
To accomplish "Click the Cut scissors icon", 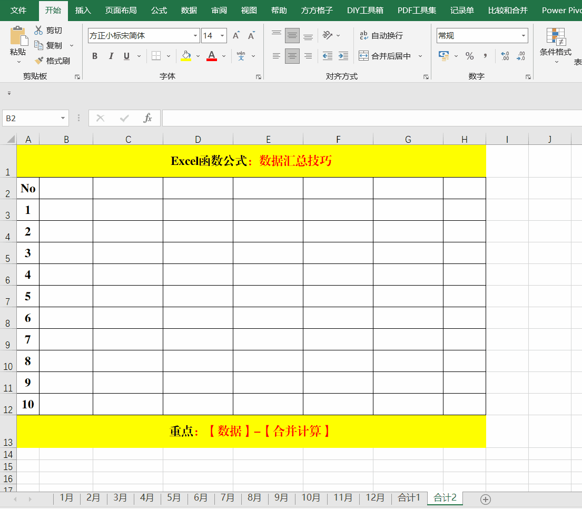I will pyautogui.click(x=38, y=30).
